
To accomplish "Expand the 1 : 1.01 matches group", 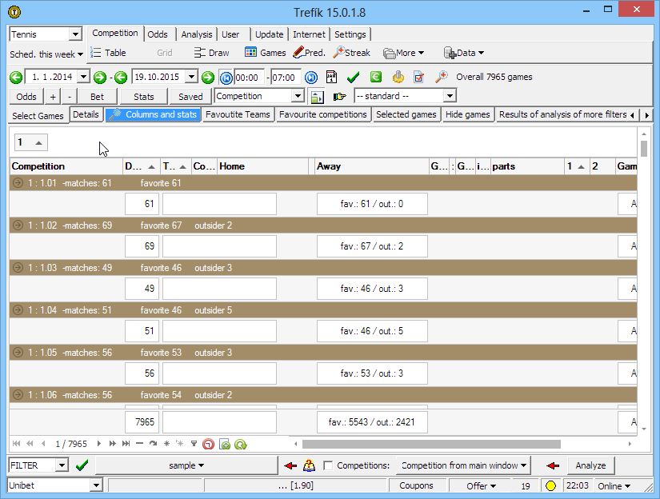I will (18, 183).
